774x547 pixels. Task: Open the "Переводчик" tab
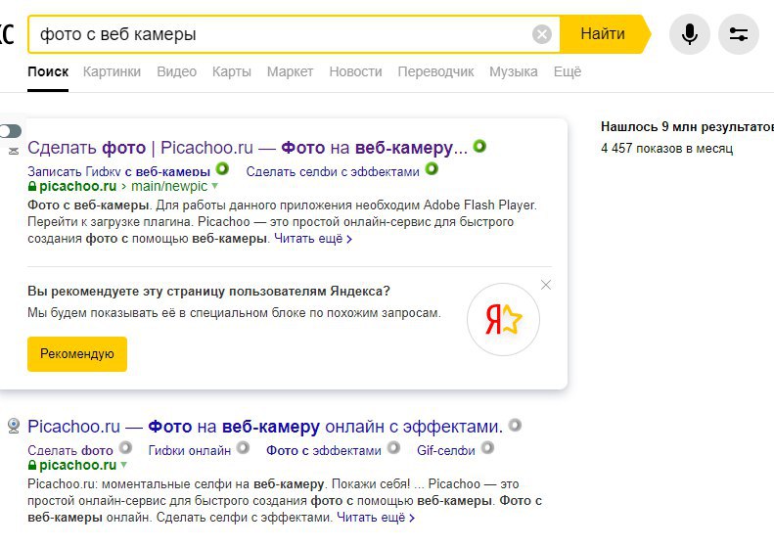point(435,71)
